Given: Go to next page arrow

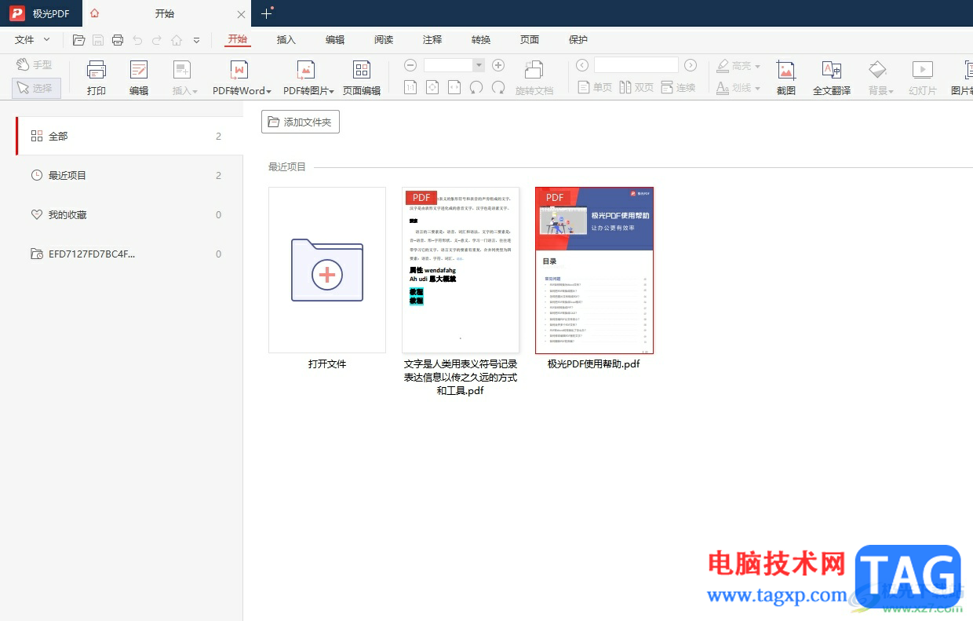Looking at the screenshot, I should (x=691, y=65).
